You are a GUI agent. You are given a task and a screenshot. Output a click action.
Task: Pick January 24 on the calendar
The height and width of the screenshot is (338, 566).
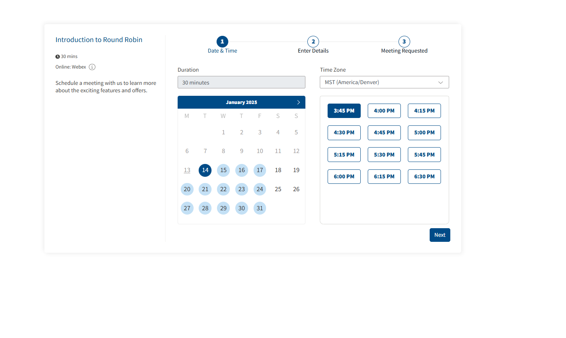[260, 189]
